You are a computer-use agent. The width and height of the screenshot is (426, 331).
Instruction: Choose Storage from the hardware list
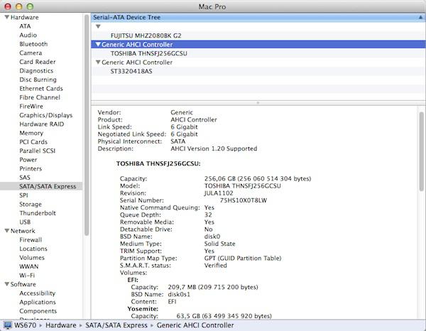[x=31, y=204]
